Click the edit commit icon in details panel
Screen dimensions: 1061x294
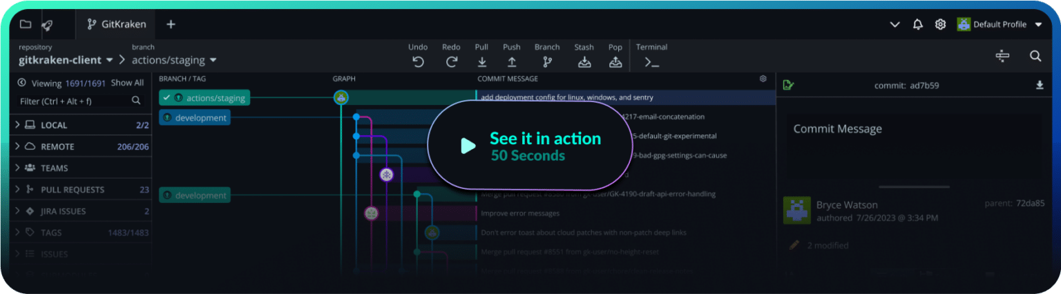pos(789,86)
